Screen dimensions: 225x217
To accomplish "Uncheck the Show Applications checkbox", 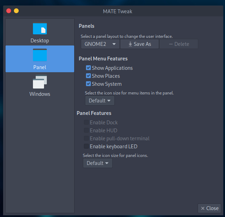I will point(88,68).
